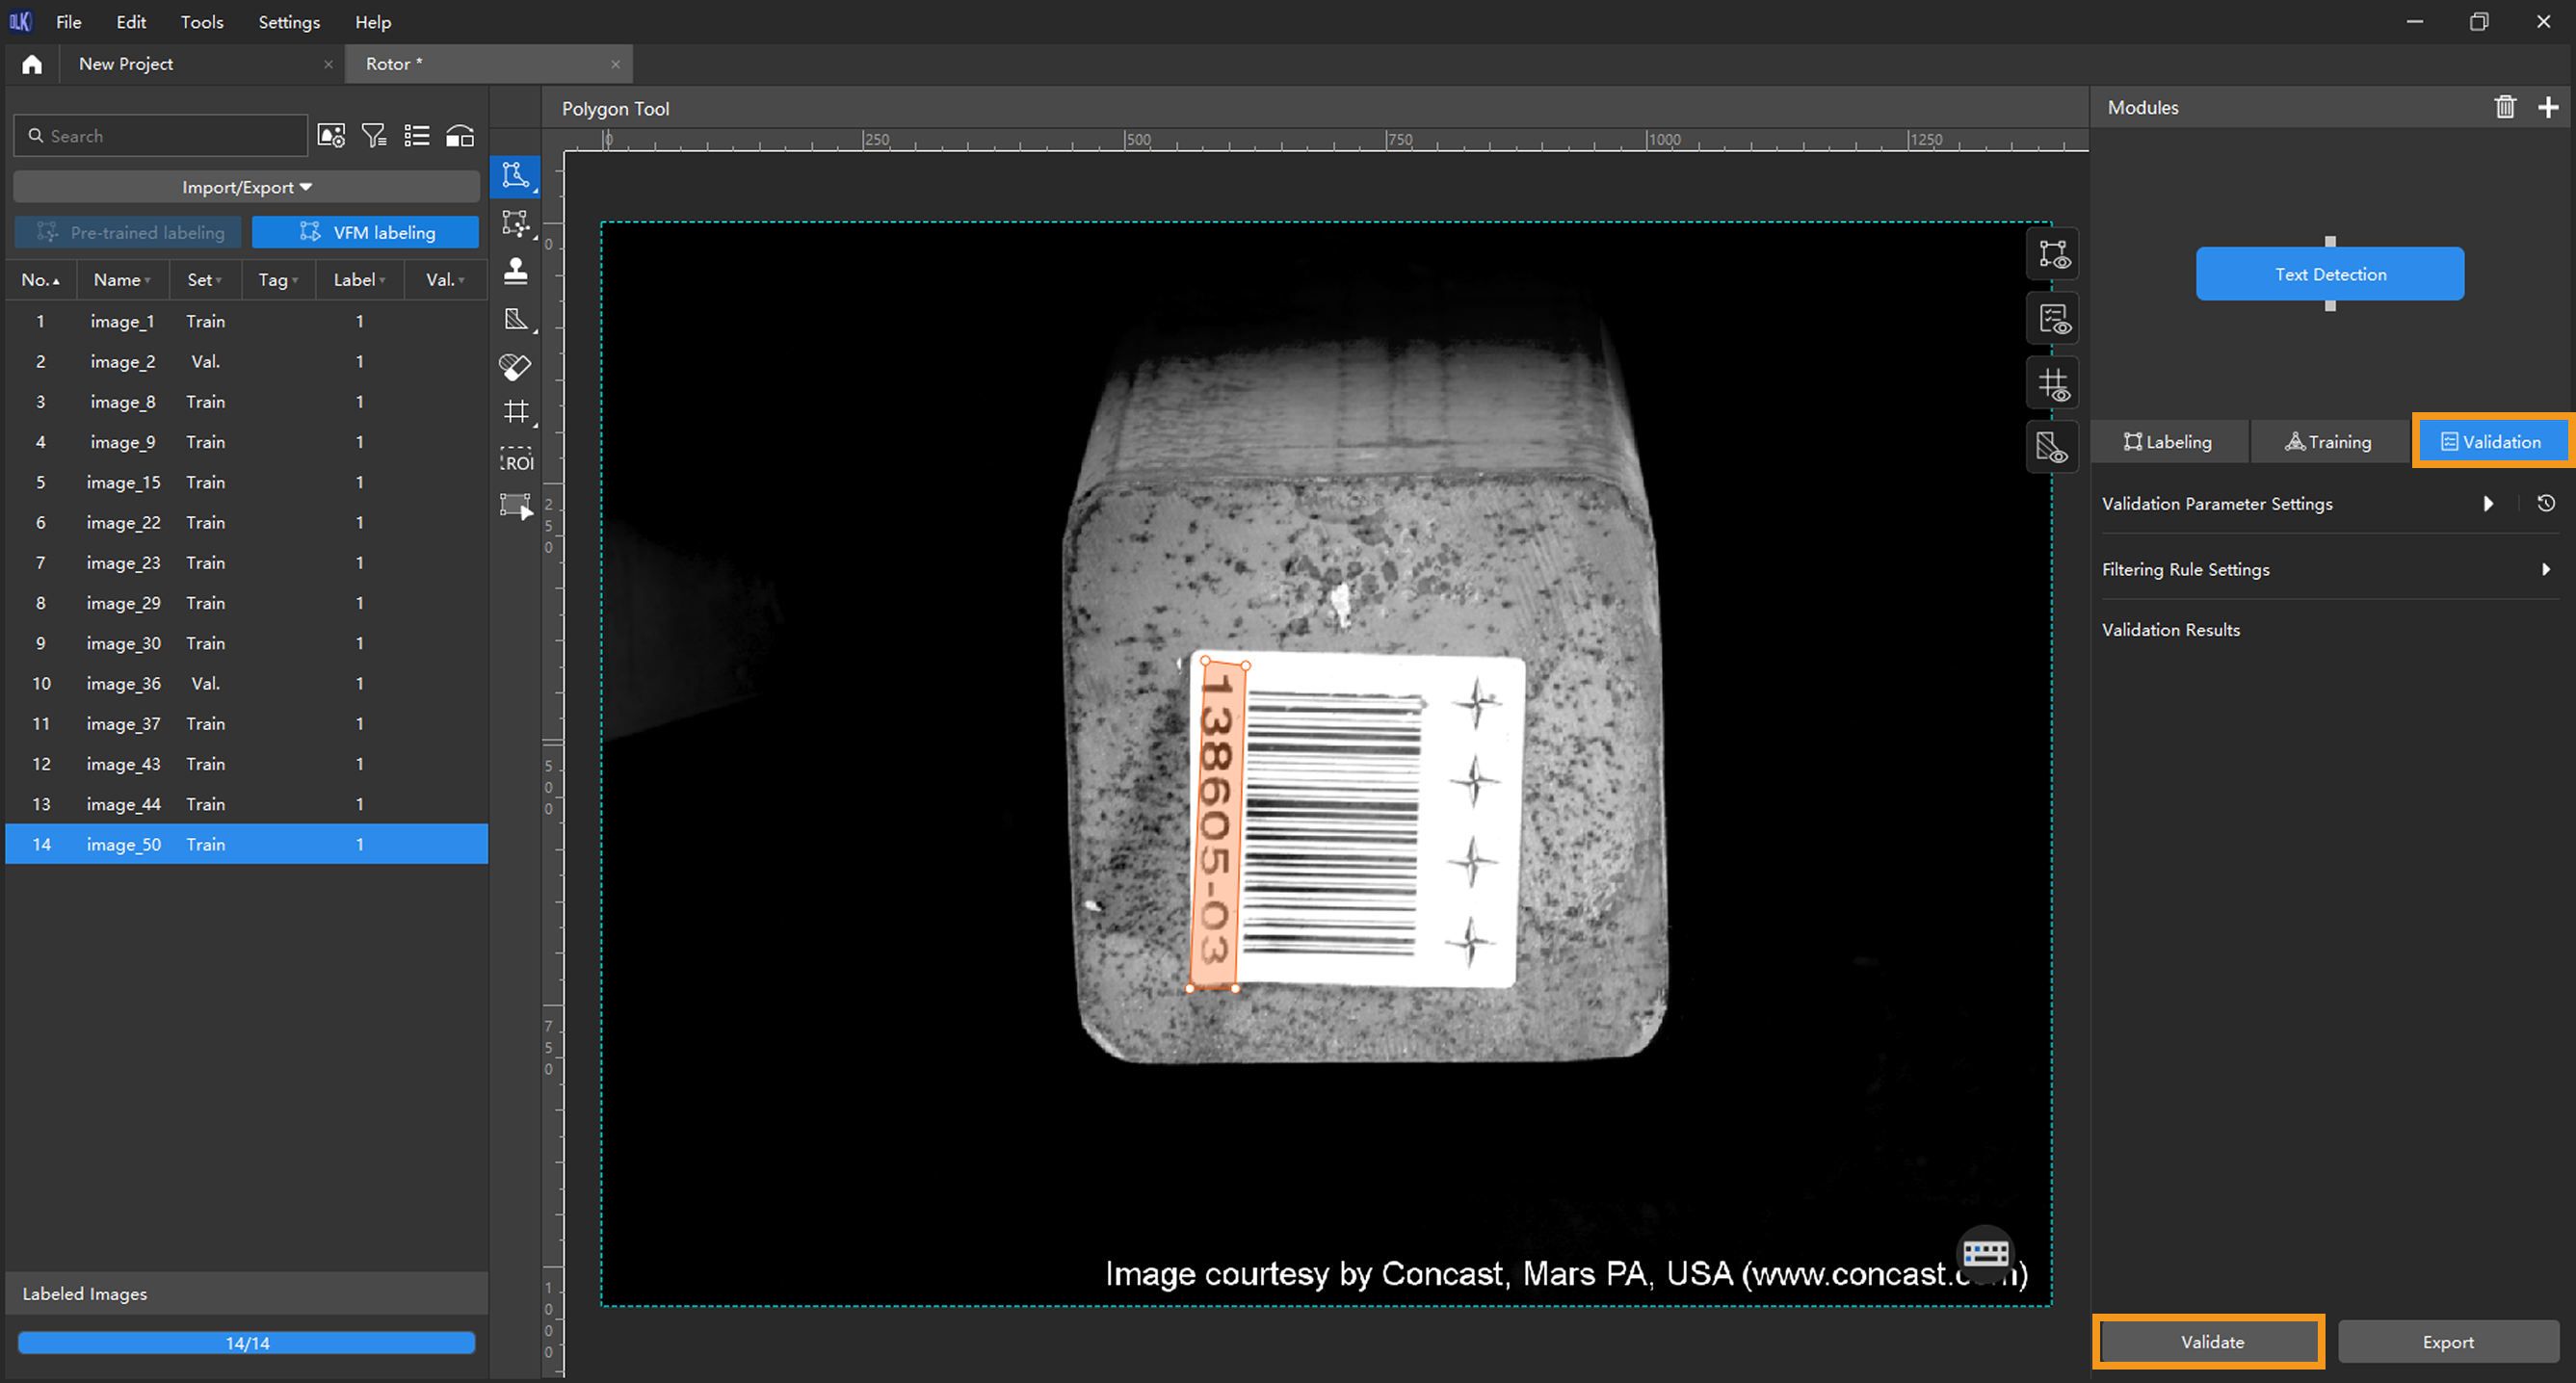Click the orange text label polygon
2576x1383 pixels.
1217,825
